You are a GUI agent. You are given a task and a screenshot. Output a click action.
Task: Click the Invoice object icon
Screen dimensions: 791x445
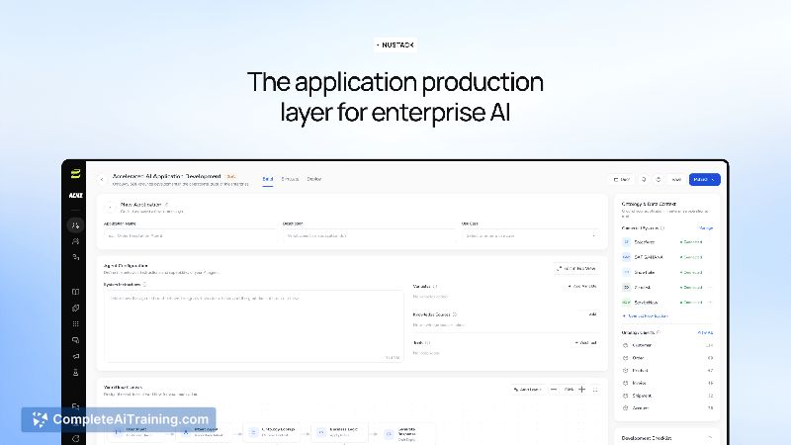tap(626, 384)
